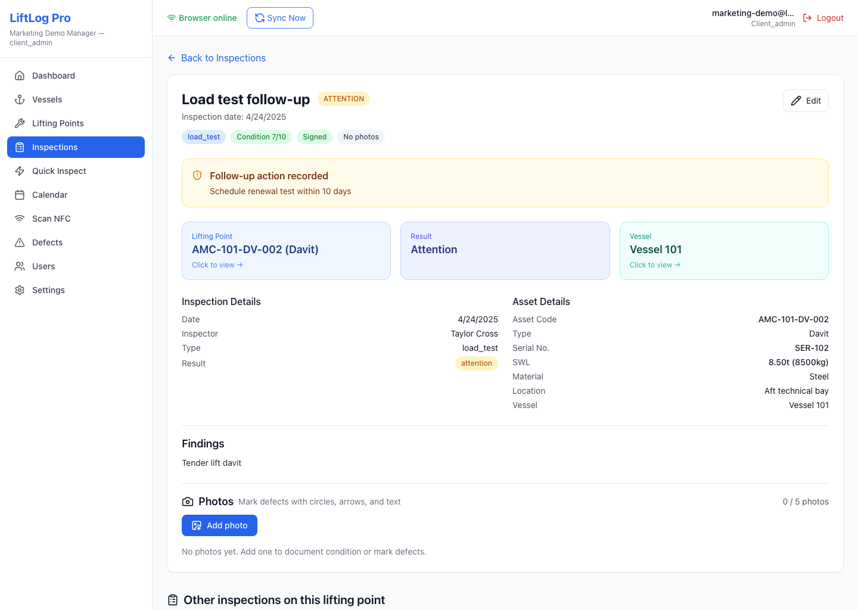Click serial number SER-102
The height and width of the screenshot is (610, 858).
point(812,348)
